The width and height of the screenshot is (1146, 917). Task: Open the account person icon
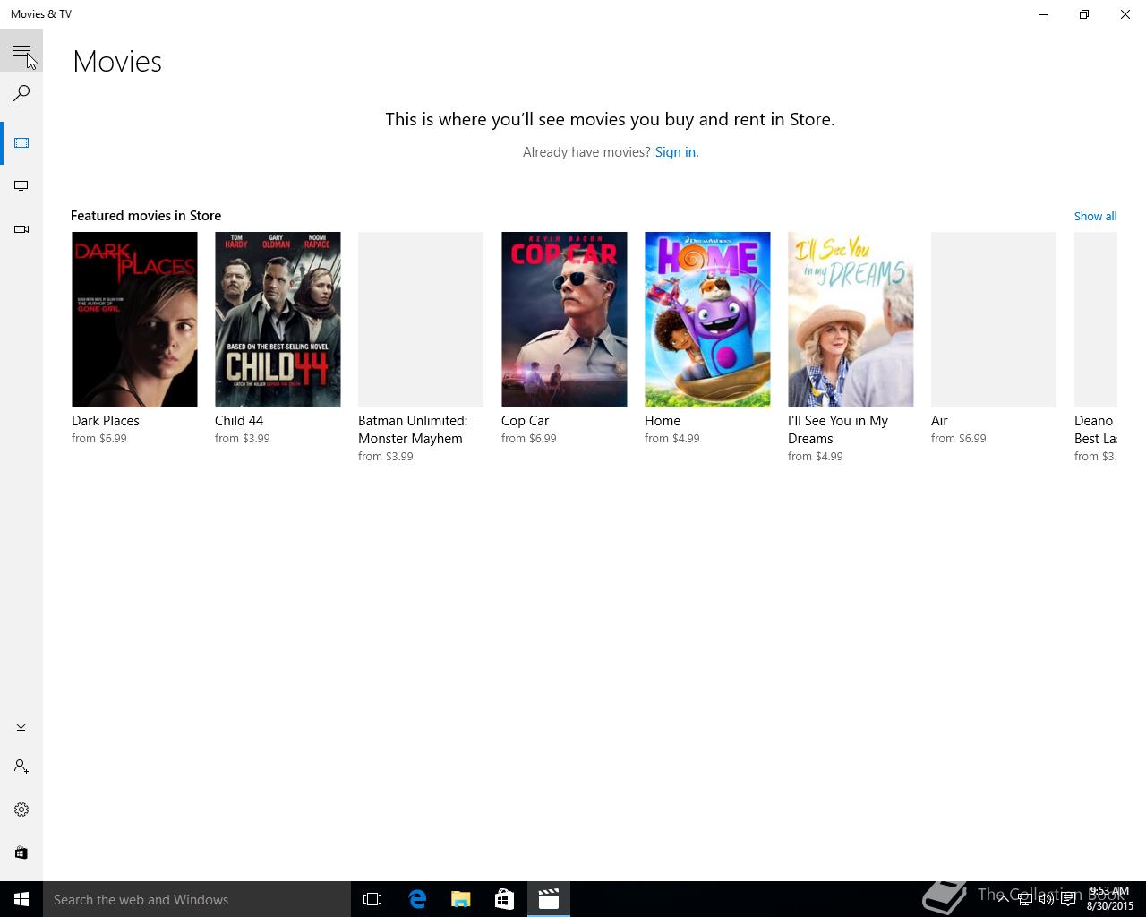tap(21, 767)
